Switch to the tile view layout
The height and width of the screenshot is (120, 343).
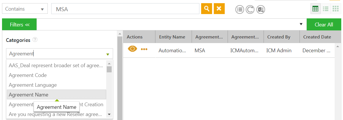336,9
